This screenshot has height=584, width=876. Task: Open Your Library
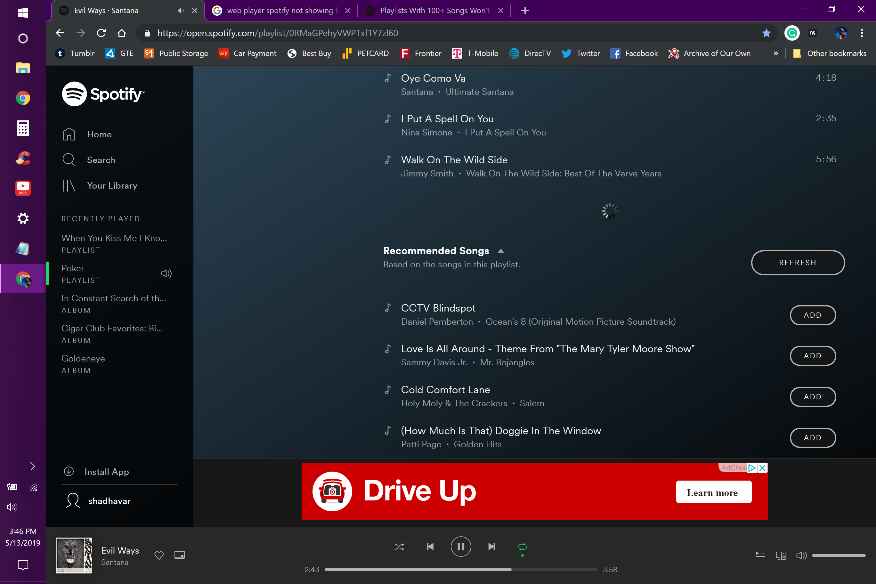(100, 185)
